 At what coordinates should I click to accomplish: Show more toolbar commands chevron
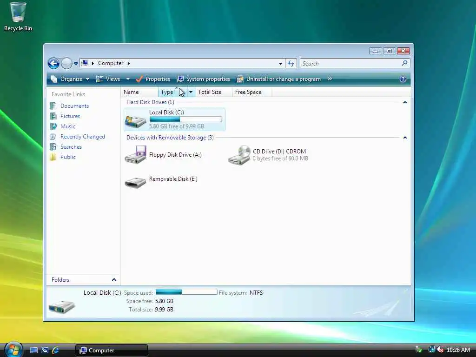[330, 79]
